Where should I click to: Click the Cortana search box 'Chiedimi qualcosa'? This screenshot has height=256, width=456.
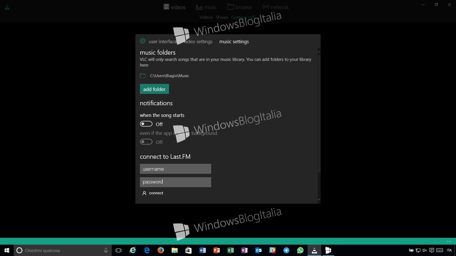62,250
